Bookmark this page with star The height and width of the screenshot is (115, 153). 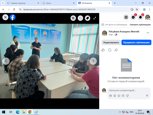137,10
